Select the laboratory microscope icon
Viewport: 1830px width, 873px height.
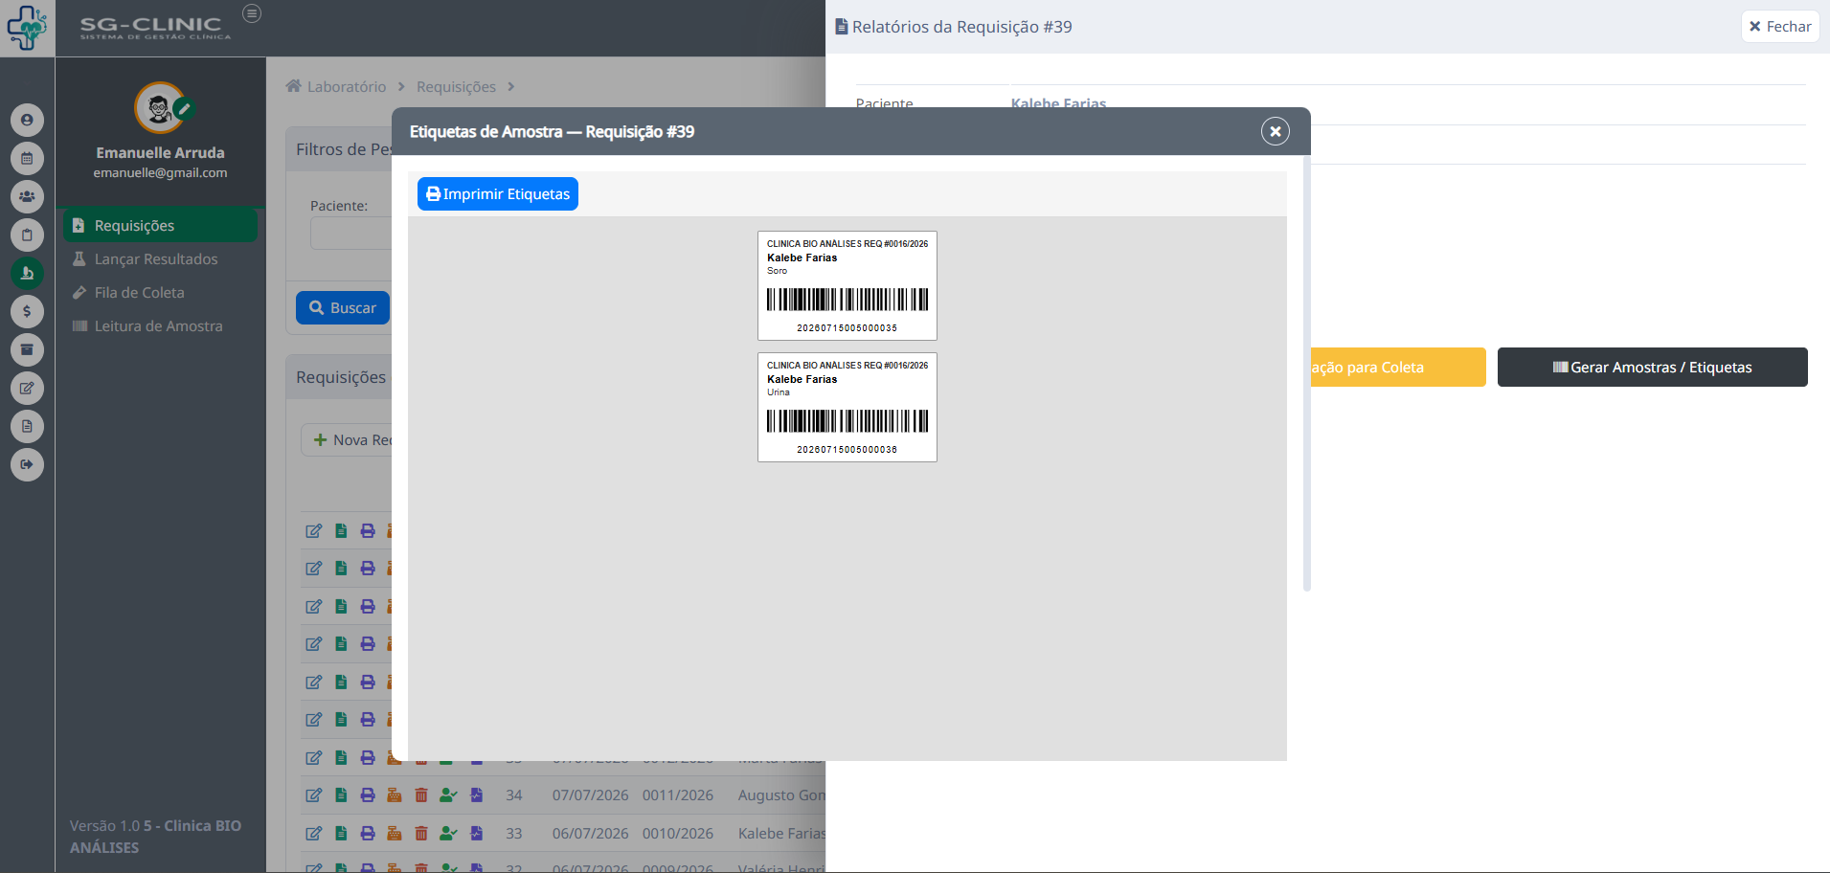(x=27, y=273)
